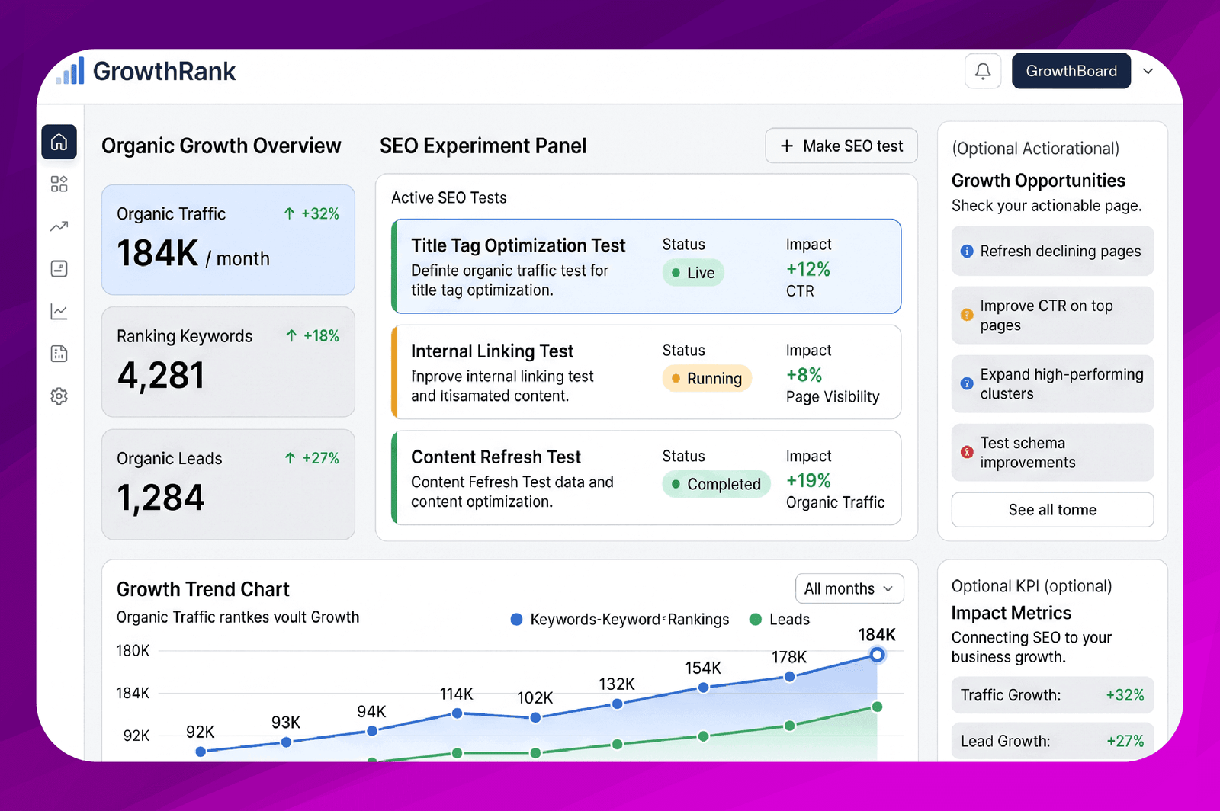
Task: Open the Organic Traffic metric card
Action: tap(228, 239)
